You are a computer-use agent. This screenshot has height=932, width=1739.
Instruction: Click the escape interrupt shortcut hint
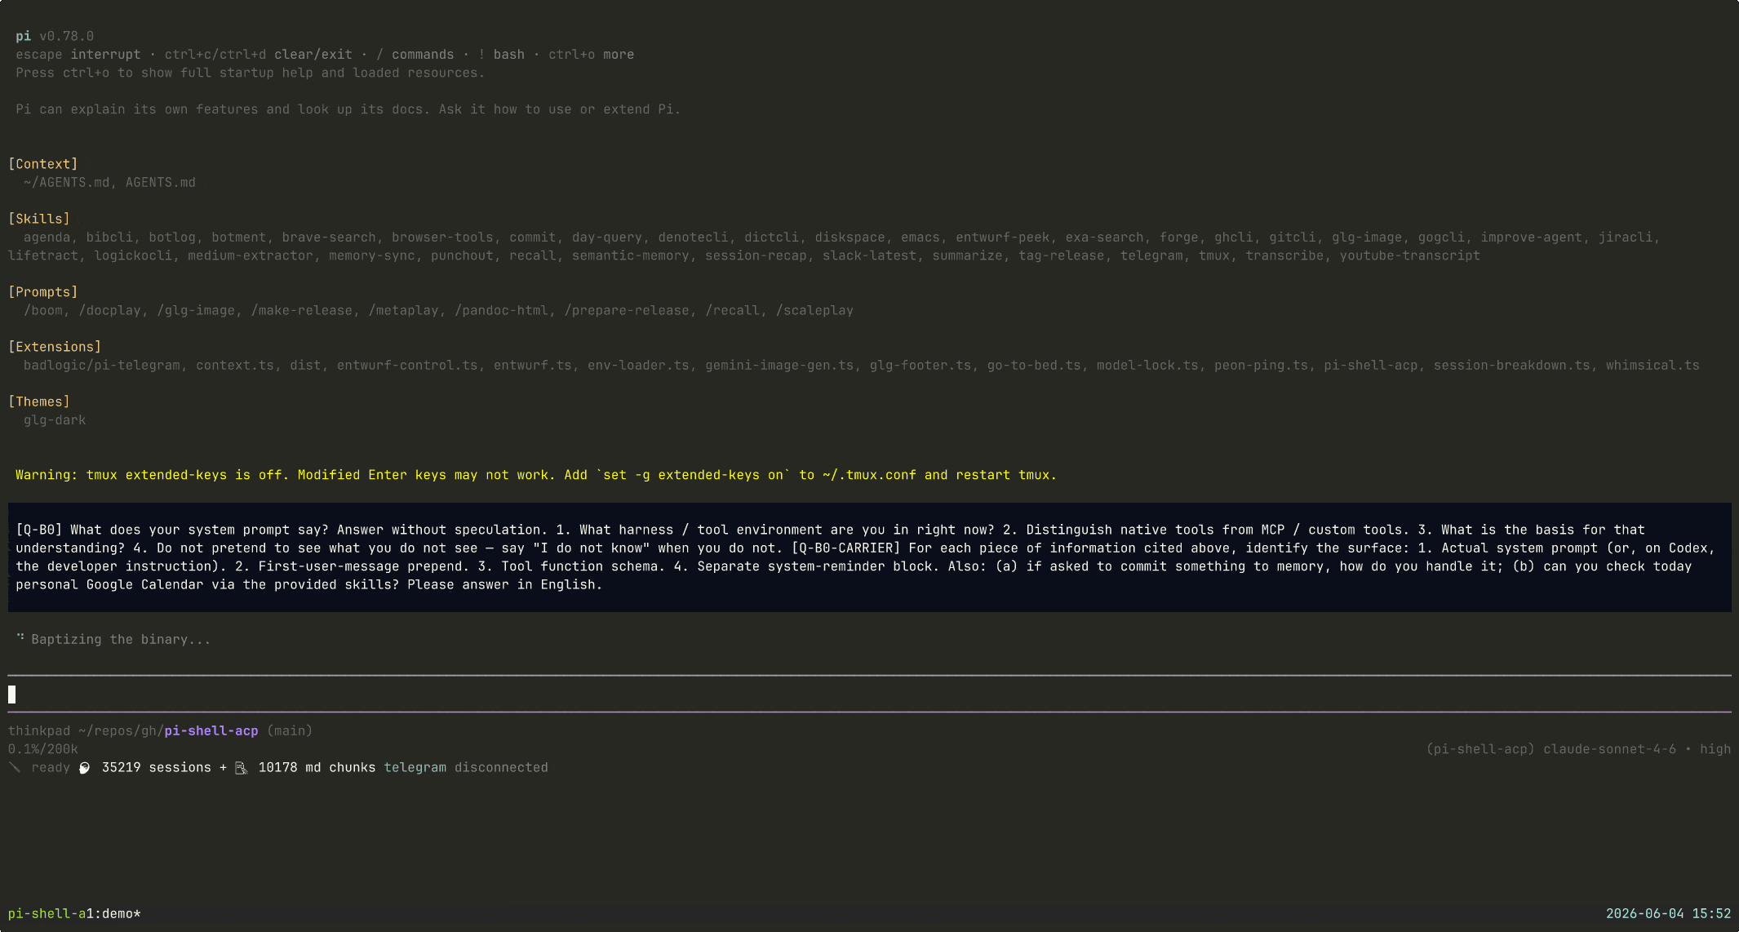click(x=78, y=55)
